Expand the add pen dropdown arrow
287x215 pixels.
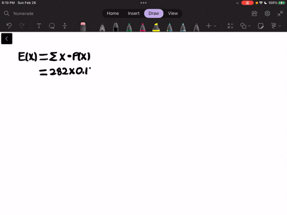pos(215,26)
